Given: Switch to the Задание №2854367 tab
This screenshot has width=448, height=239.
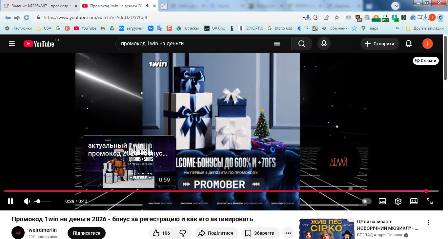Looking at the screenshot, I should 40,6.
